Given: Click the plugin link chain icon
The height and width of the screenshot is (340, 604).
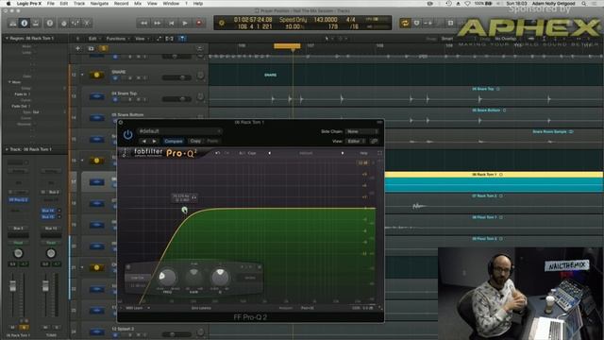Looking at the screenshot, I should [x=374, y=141].
